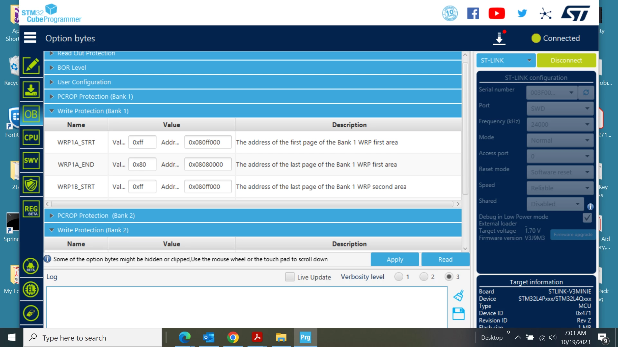
Task: Open Erasing & Programming download icon
Action: [x=31, y=90]
